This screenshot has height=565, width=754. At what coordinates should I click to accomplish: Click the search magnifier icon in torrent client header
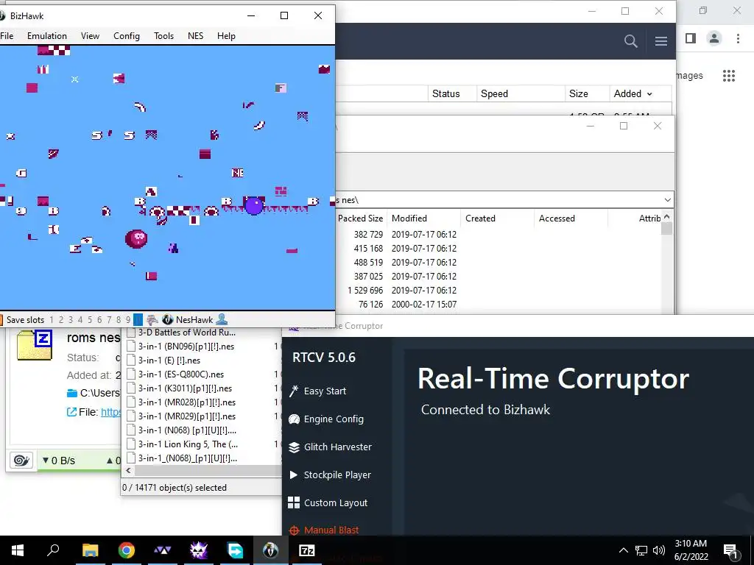pos(630,41)
